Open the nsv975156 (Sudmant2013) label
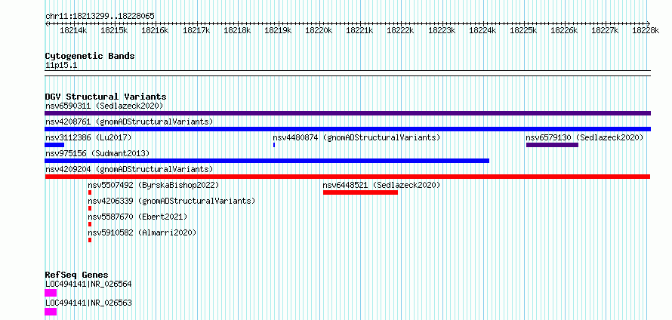The height and width of the screenshot is (320, 672). [x=97, y=153]
